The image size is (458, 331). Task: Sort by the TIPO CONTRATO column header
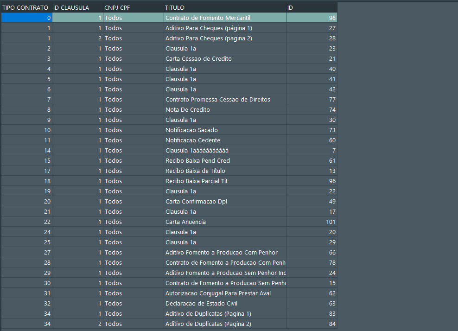point(26,8)
